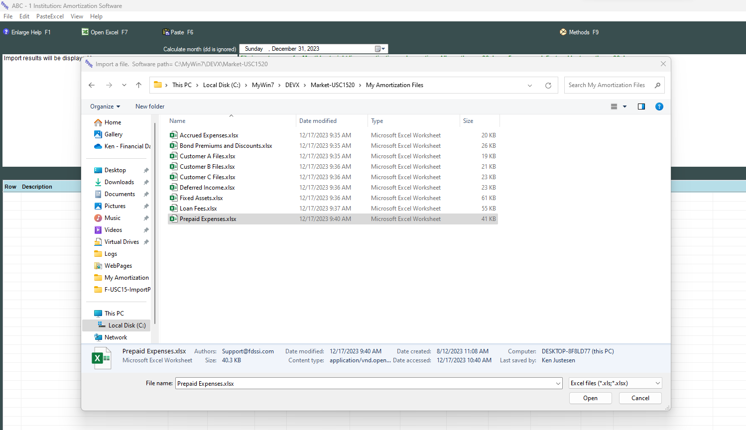746x430 pixels.
Task: Click Paste F6 toolbar button
Action: point(178,32)
